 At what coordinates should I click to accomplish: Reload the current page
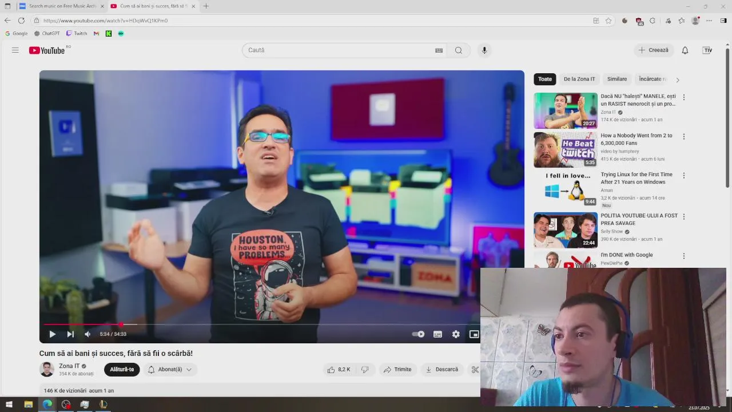pyautogui.click(x=21, y=21)
